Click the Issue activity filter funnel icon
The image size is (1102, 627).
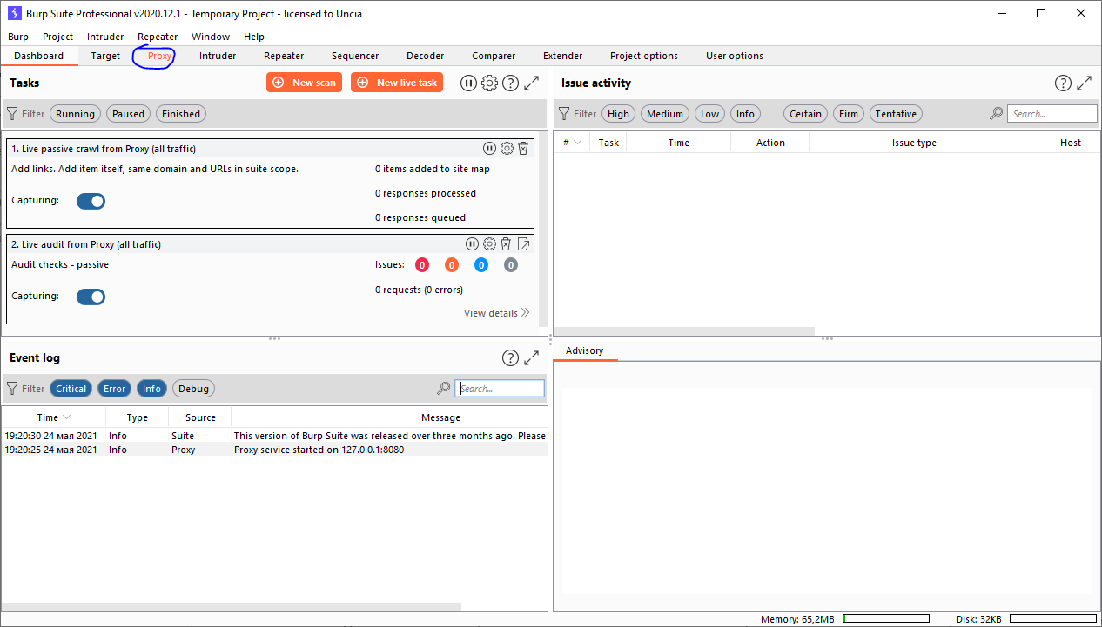564,114
